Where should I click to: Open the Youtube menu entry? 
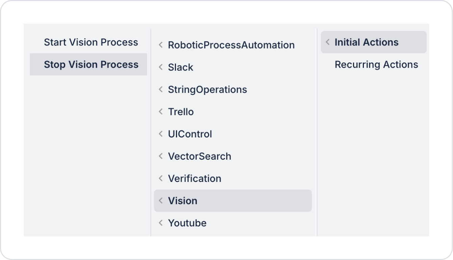[x=187, y=223]
